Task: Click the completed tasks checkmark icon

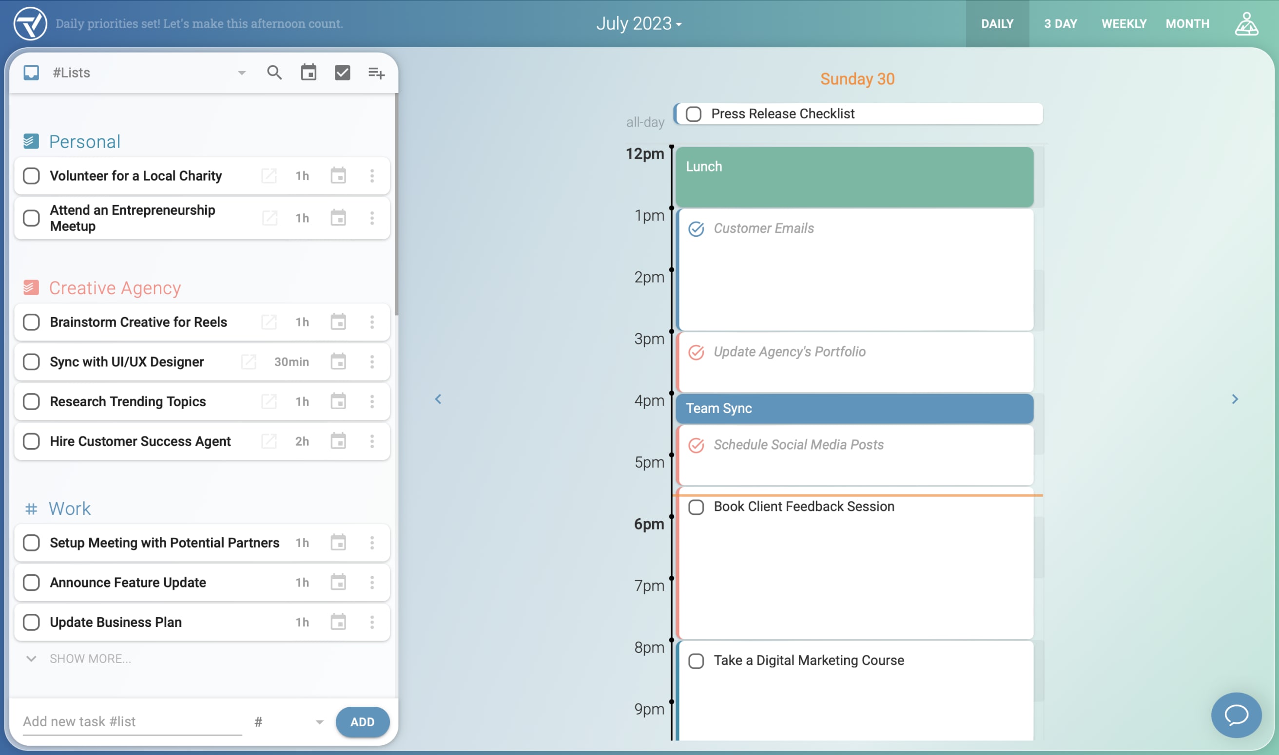Action: pos(342,73)
